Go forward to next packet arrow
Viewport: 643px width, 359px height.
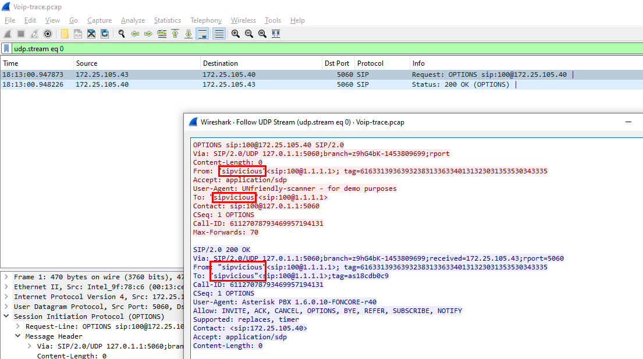[148, 34]
